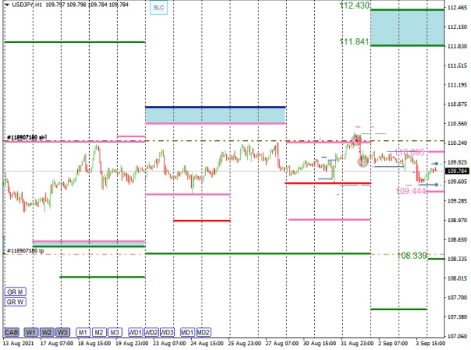
Task: Click the 108.339 green level label
Action: click(411, 255)
